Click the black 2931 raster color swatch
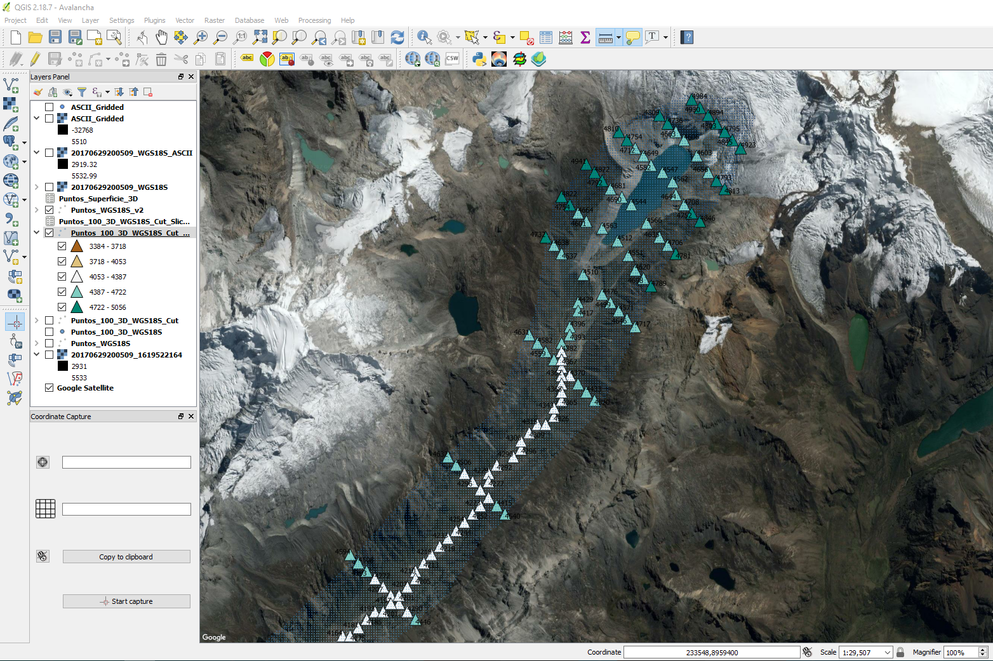Image resolution: width=993 pixels, height=661 pixels. pos(63,366)
